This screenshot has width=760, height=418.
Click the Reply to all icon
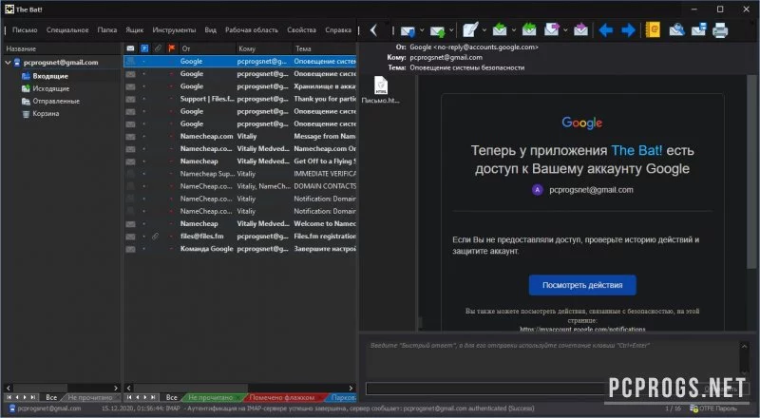[x=529, y=30]
